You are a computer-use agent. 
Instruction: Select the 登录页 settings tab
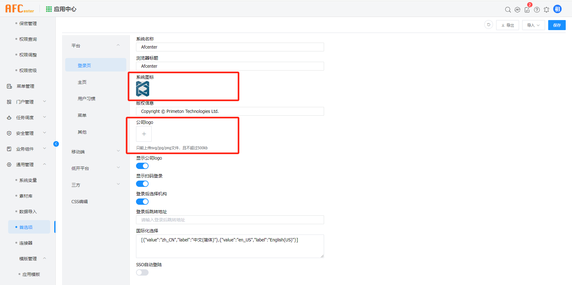click(96, 65)
